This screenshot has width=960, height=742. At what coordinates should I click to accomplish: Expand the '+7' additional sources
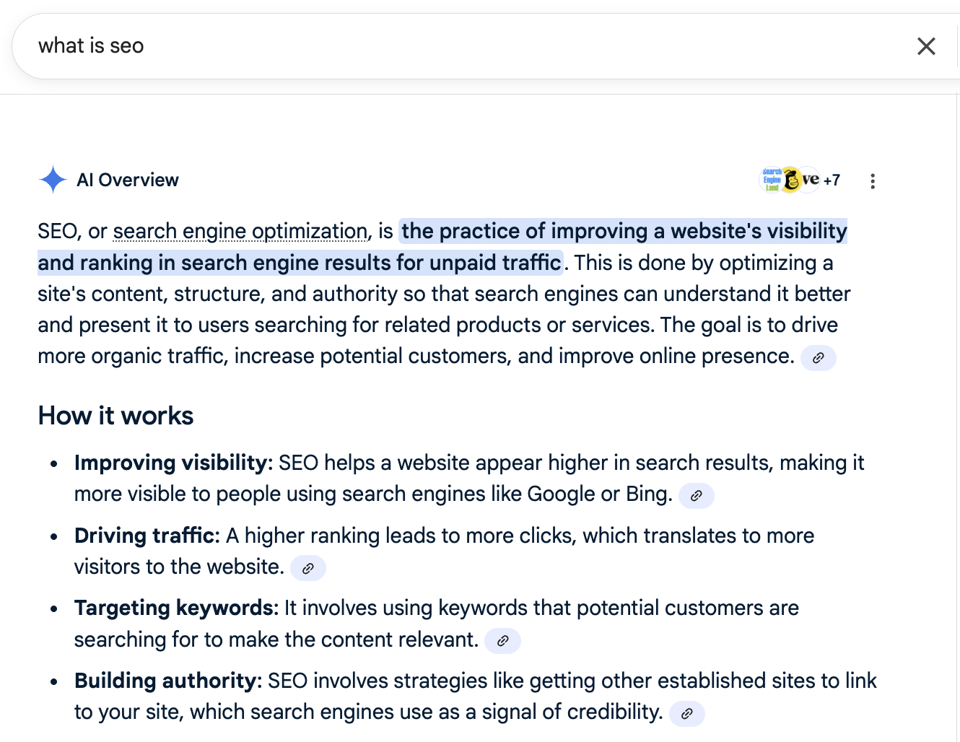[x=832, y=180]
